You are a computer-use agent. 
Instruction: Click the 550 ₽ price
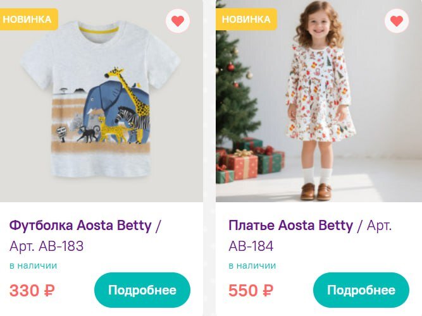click(x=251, y=291)
